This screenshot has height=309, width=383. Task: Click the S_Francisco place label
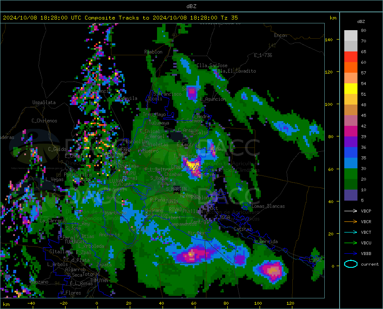(x=167, y=94)
